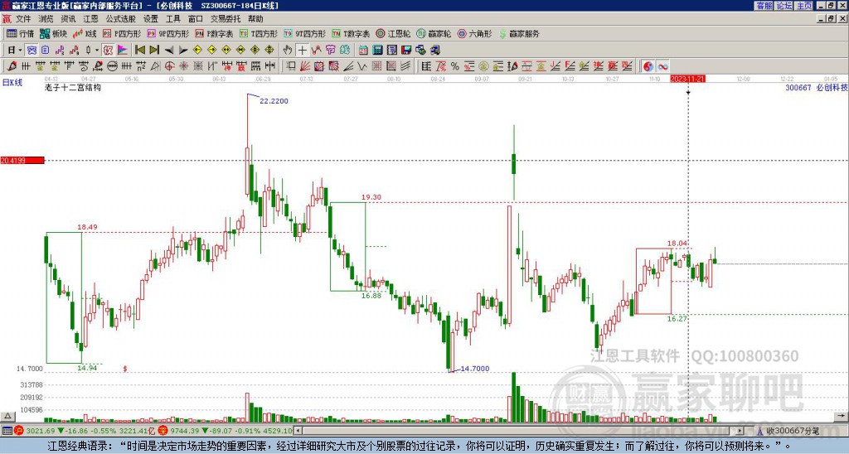Click the 日K线 chart label
The height and width of the screenshot is (454, 849).
(12, 82)
